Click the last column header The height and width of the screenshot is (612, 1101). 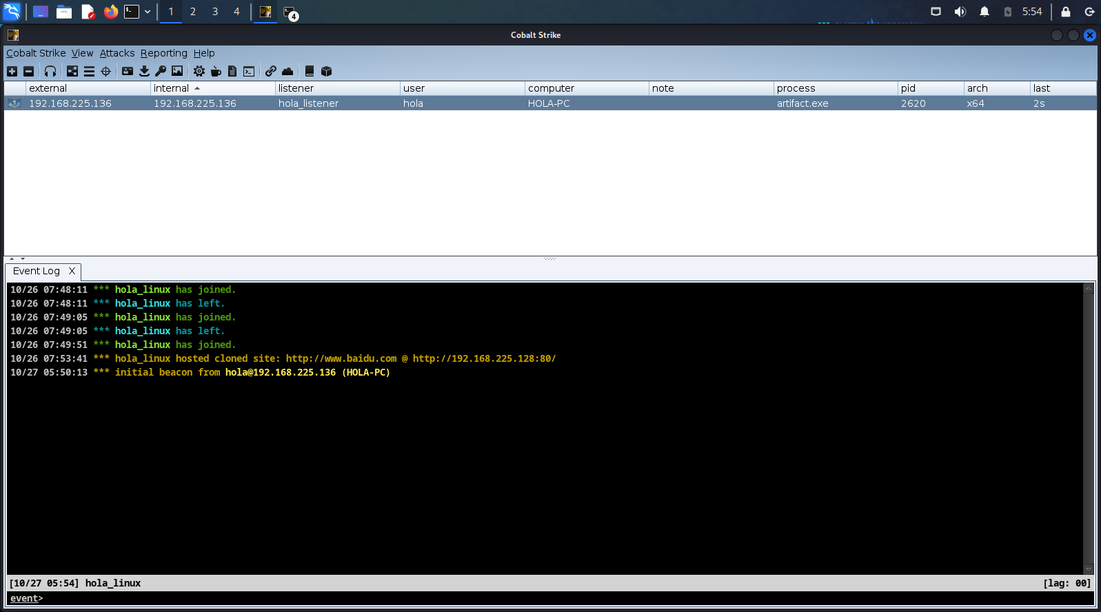pyautogui.click(x=1063, y=88)
